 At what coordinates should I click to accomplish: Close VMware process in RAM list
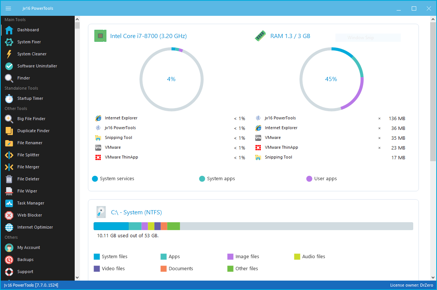379,138
